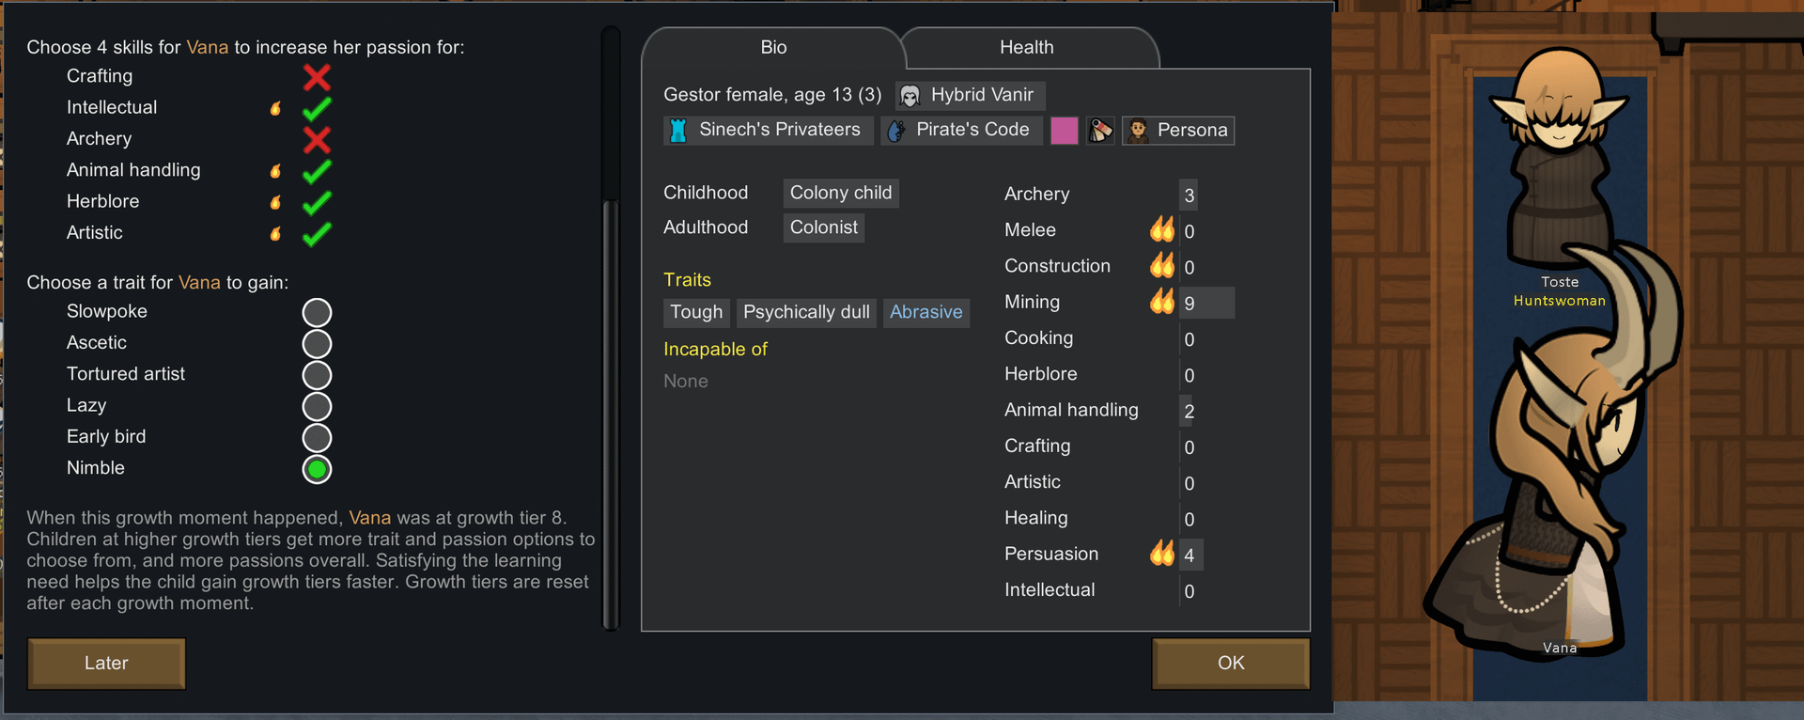Image resolution: width=1804 pixels, height=720 pixels.
Task: Toggle the red X beside Archery
Action: pos(317,140)
